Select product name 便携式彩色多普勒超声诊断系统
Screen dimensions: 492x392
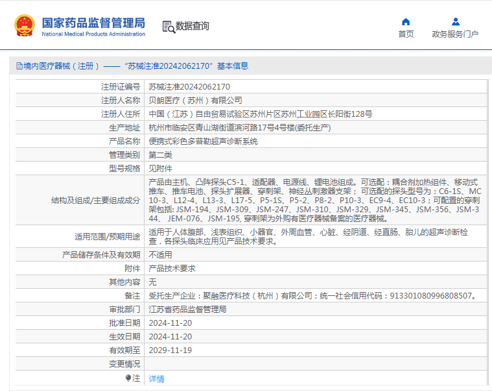pyautogui.click(x=203, y=141)
